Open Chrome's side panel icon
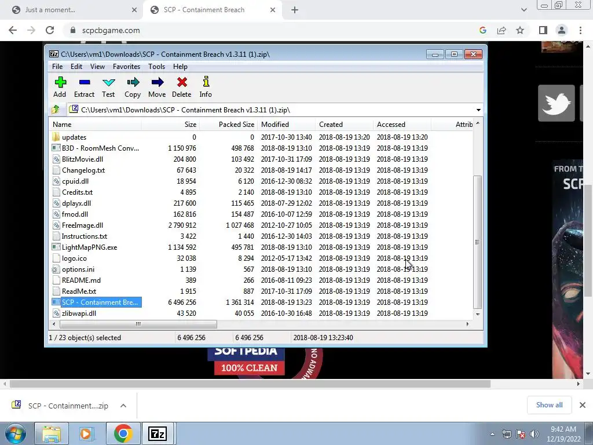Screen dimensions: 593x445 [543, 30]
